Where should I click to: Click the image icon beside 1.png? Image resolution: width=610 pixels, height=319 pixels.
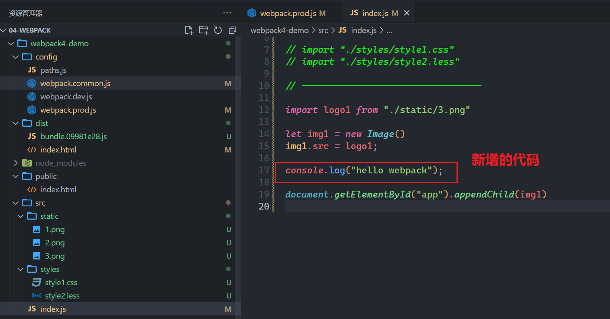tap(37, 229)
